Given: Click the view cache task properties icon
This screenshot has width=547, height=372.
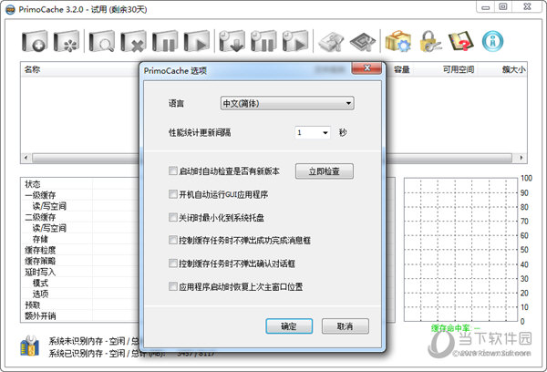Looking at the screenshot, I should pyautogui.click(x=102, y=41).
